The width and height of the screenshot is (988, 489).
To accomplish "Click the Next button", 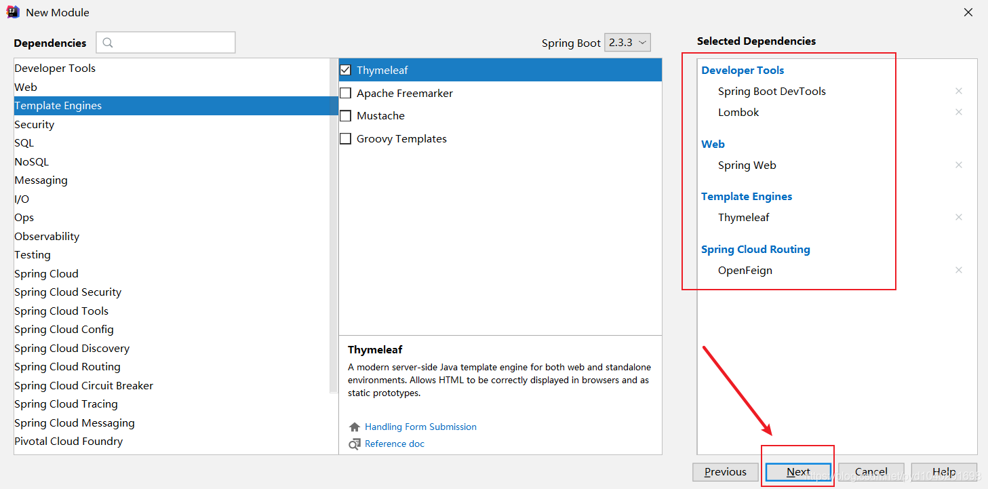I will [798, 472].
